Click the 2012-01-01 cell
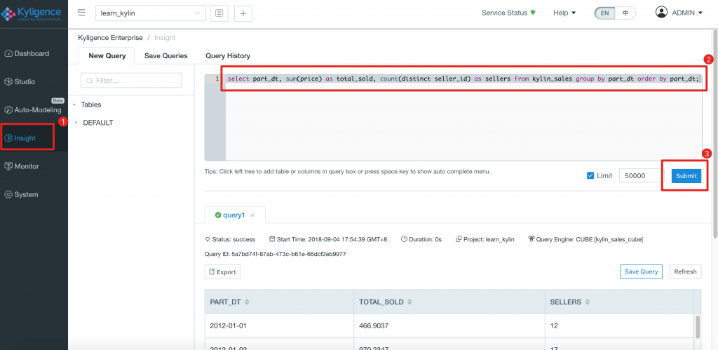This screenshot has height=350, width=718. [279, 325]
